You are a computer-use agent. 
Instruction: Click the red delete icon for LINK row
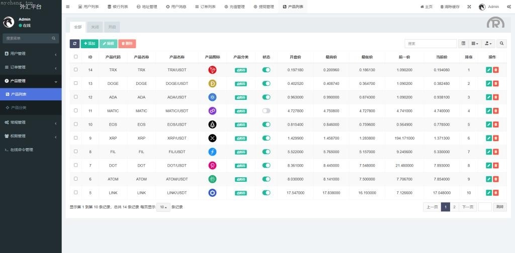click(x=496, y=192)
